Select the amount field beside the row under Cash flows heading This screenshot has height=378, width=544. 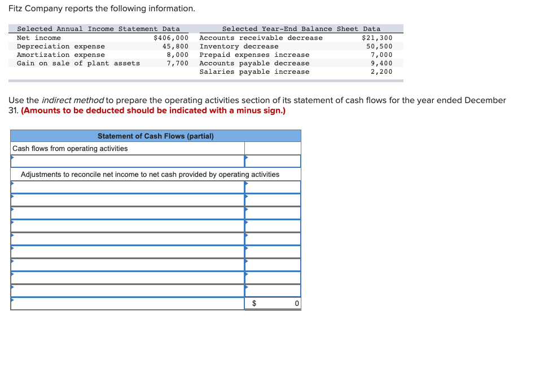(x=273, y=161)
